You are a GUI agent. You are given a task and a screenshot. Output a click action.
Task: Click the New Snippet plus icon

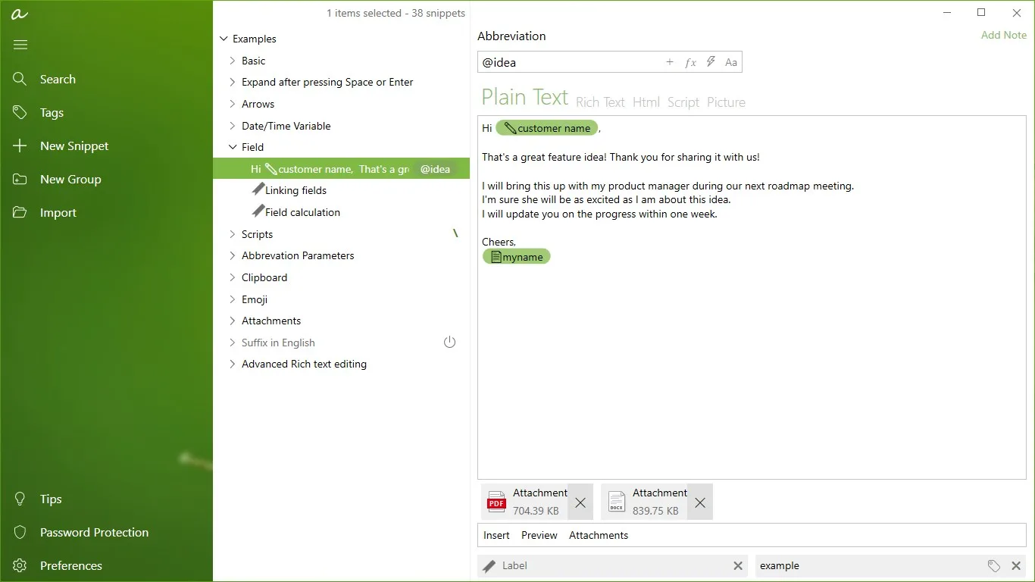(20, 145)
